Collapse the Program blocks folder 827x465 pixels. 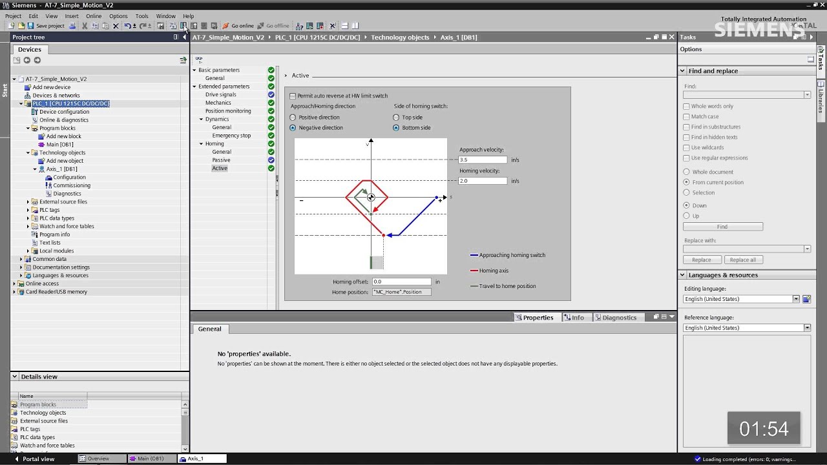[28, 128]
